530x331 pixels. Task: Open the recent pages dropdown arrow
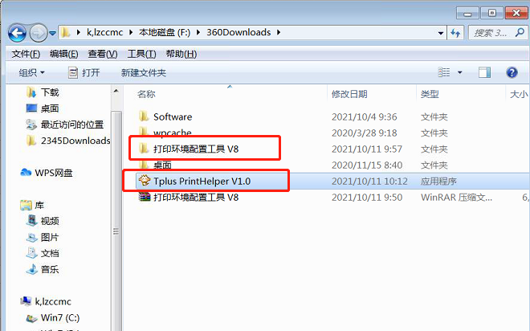point(52,33)
